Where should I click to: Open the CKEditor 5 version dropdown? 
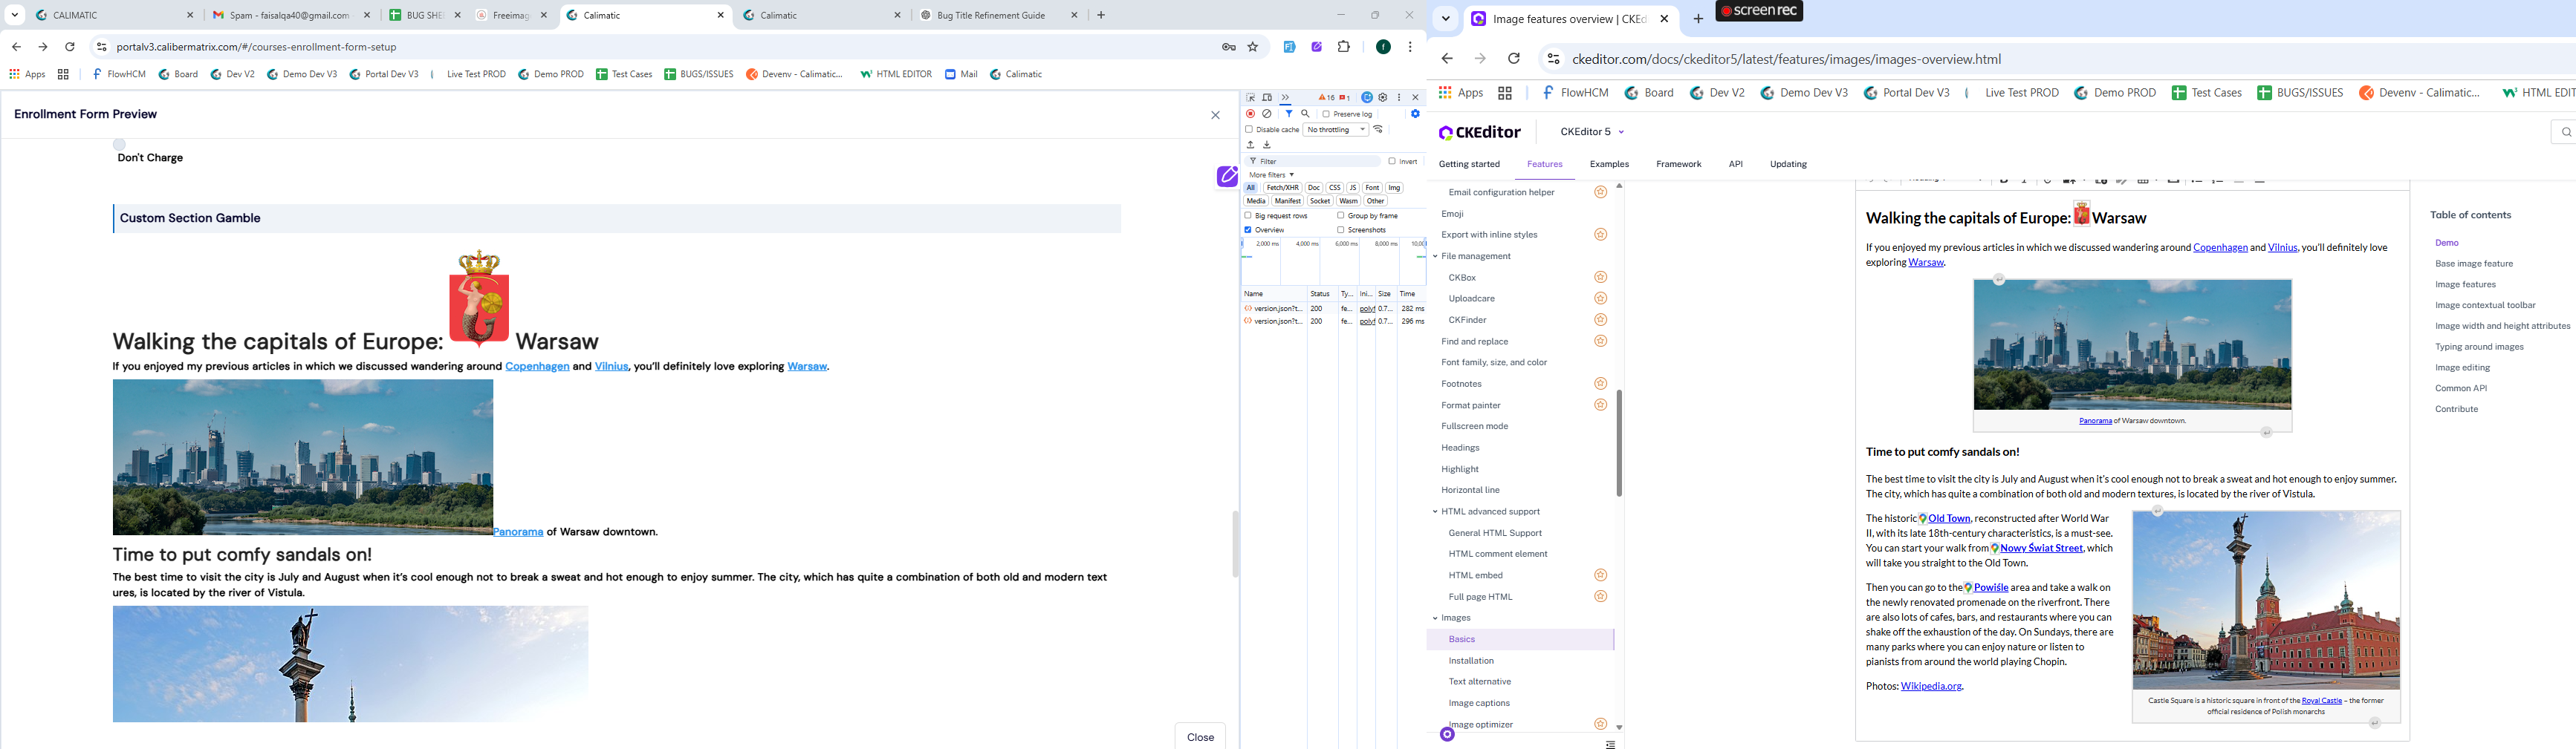1592,132
